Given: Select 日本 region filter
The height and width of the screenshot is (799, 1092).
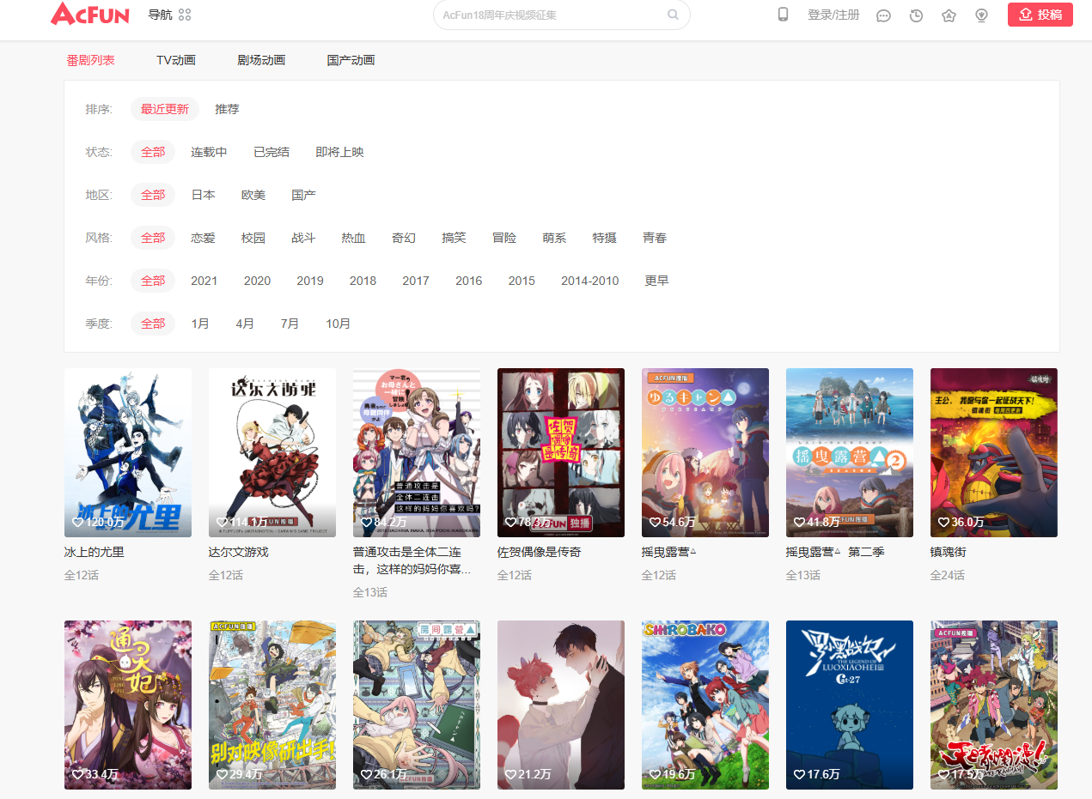Looking at the screenshot, I should tap(203, 195).
